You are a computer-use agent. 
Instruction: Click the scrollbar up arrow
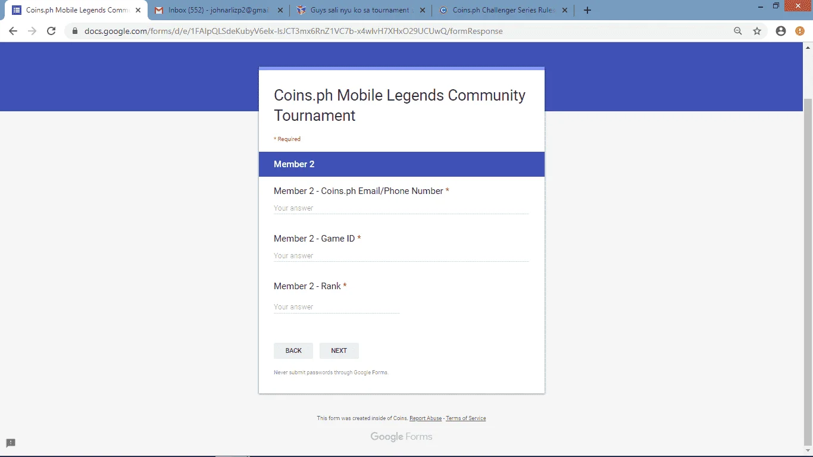pyautogui.click(x=808, y=47)
